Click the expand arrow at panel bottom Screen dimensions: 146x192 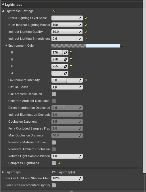72,191
